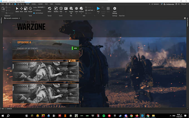Open the Toolbox panel
The height and width of the screenshot is (118, 189).
coord(56,9)
